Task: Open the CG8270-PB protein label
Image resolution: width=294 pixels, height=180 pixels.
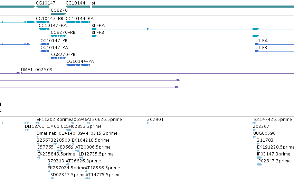Action: (63, 54)
